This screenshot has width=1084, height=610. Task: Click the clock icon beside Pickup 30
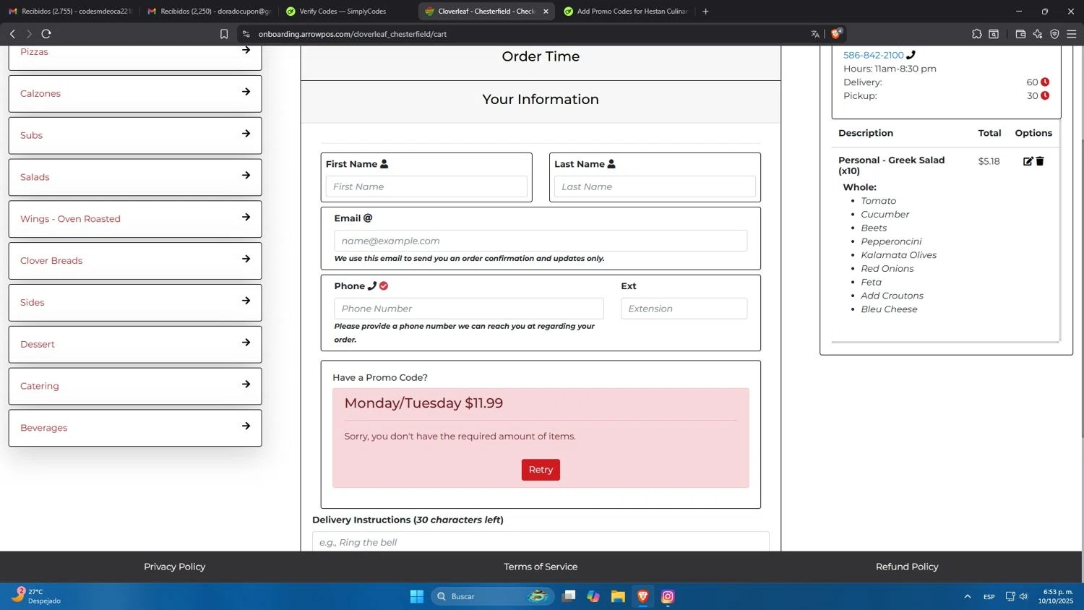coord(1045,96)
